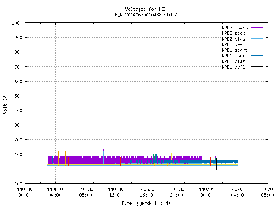Image resolution: width=276 pixels, height=207 pixels.
Task: Click the '140630 12:00' time tick label
Action: coord(116,192)
